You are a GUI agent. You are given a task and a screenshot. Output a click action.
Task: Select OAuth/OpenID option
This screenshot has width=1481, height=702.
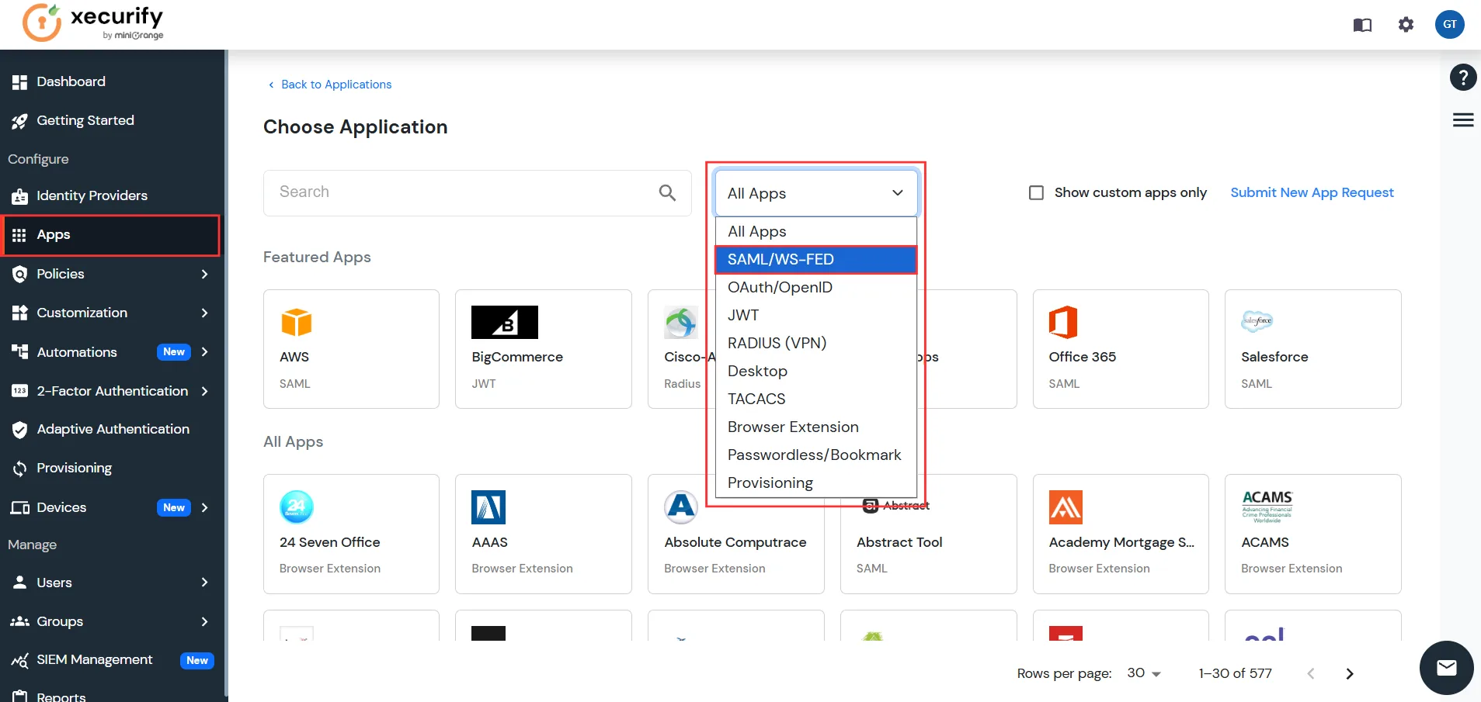coord(815,287)
